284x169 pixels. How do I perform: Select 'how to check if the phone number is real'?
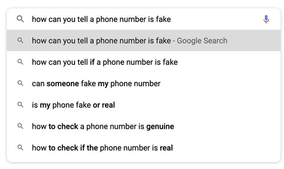[143, 148]
